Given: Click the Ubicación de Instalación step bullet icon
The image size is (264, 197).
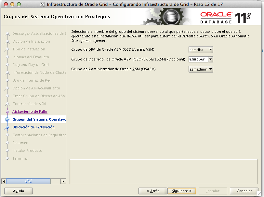Looking at the screenshot, I should [7, 127].
